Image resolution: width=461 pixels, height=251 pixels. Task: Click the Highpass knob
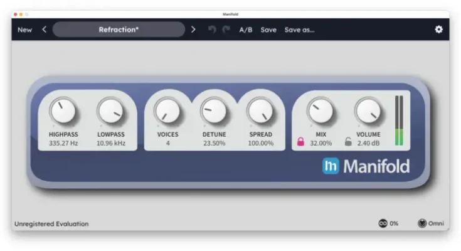[x=62, y=112]
